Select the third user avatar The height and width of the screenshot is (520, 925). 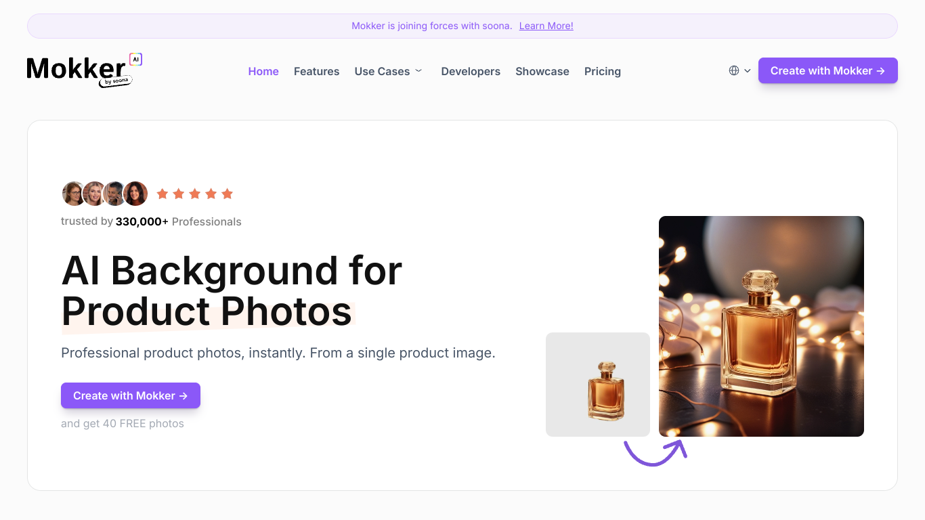tap(114, 194)
